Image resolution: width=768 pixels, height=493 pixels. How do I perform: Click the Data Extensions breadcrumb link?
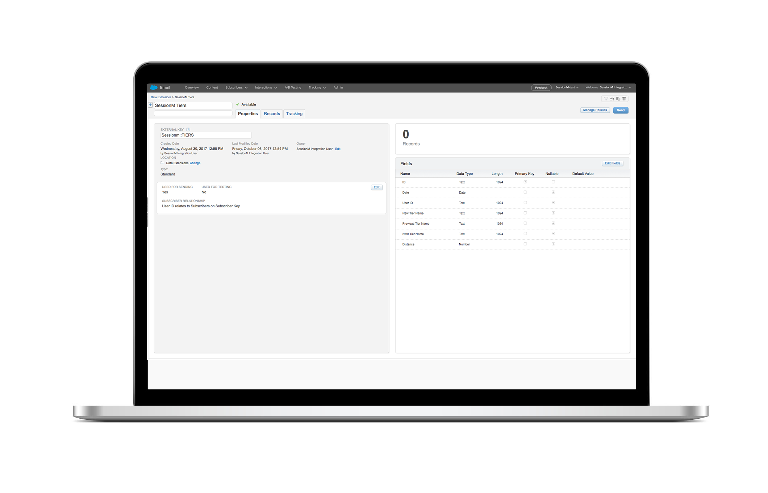(161, 97)
